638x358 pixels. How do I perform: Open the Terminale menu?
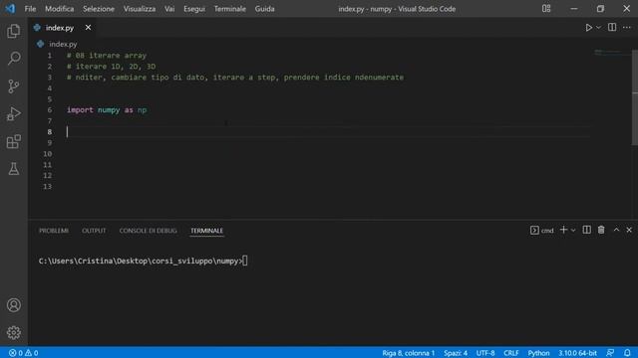pos(230,9)
